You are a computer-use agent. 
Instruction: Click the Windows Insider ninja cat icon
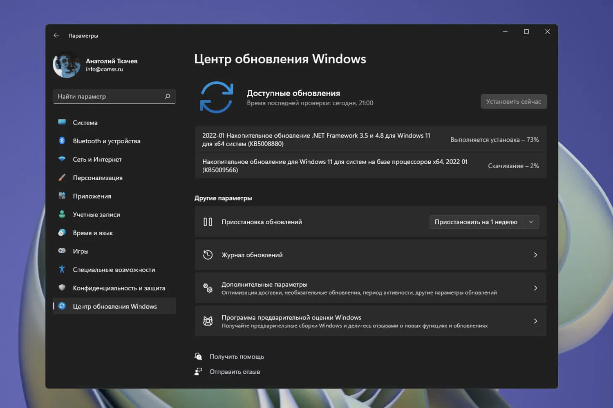pos(208,321)
